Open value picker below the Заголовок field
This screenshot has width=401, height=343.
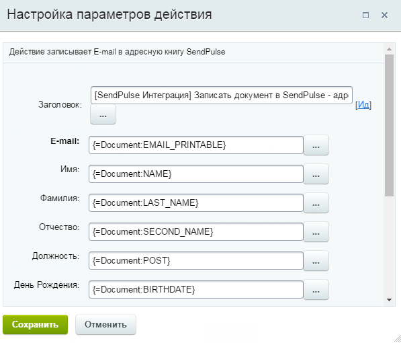[x=103, y=114]
